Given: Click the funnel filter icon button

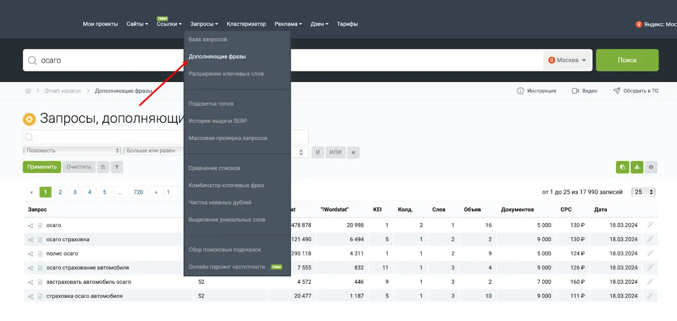Looking at the screenshot, I should [116, 167].
